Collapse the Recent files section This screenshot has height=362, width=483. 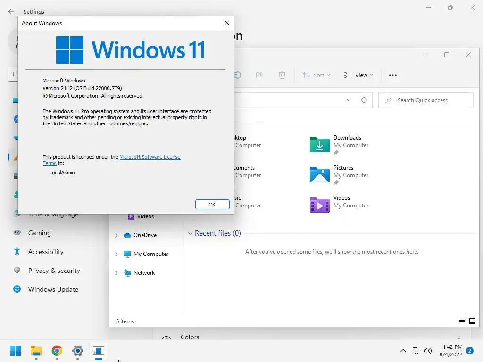[190, 233]
